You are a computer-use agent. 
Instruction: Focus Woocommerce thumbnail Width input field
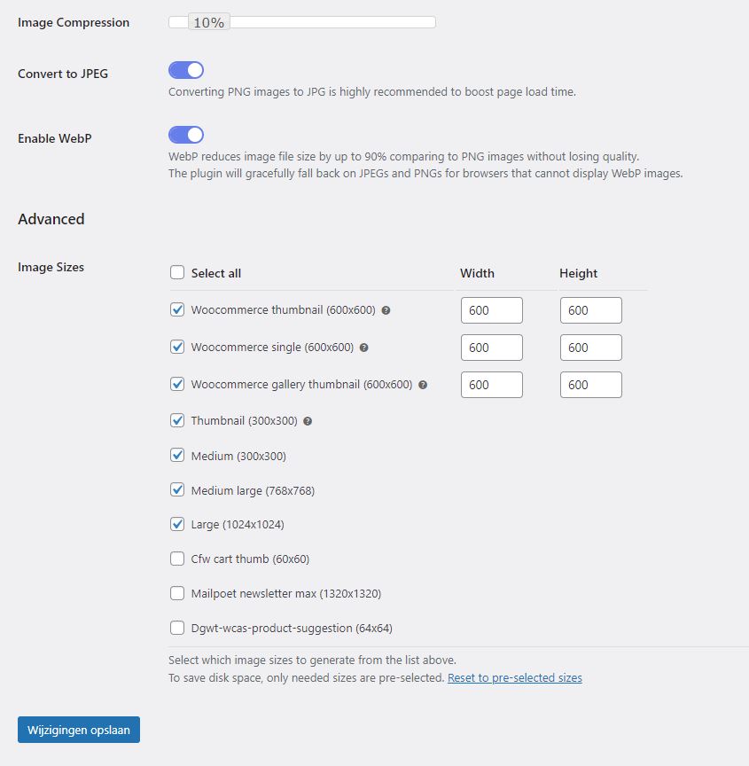tap(492, 310)
